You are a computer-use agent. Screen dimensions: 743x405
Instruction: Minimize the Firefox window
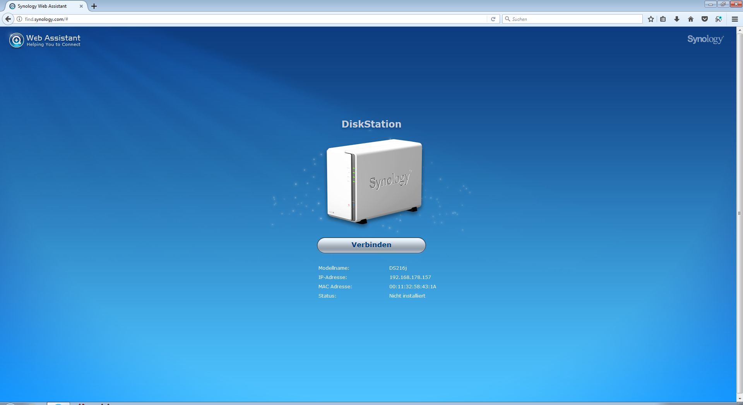click(x=710, y=4)
